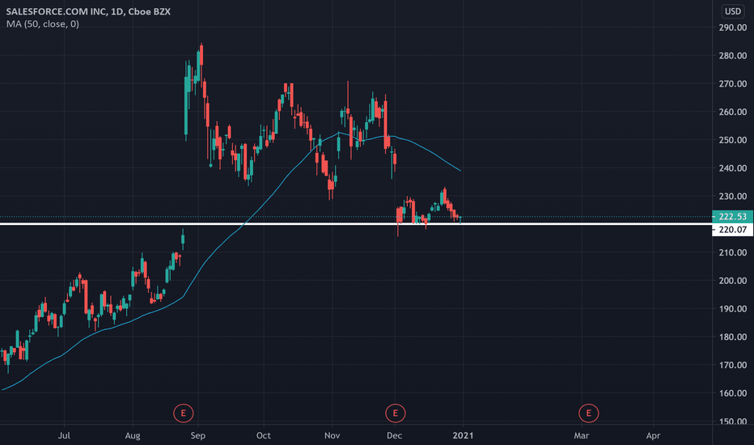
Task: Click the 200.00 price axis label
Action: tap(733, 281)
